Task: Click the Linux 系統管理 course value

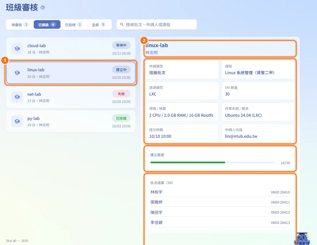Action: tap(250, 73)
